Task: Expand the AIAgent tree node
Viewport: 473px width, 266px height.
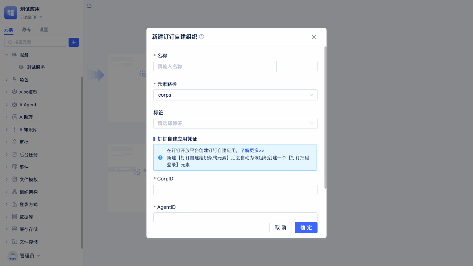Action: (x=7, y=105)
